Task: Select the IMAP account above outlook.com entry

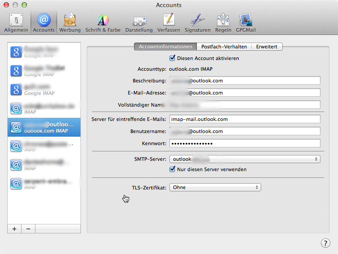Action: (x=44, y=108)
